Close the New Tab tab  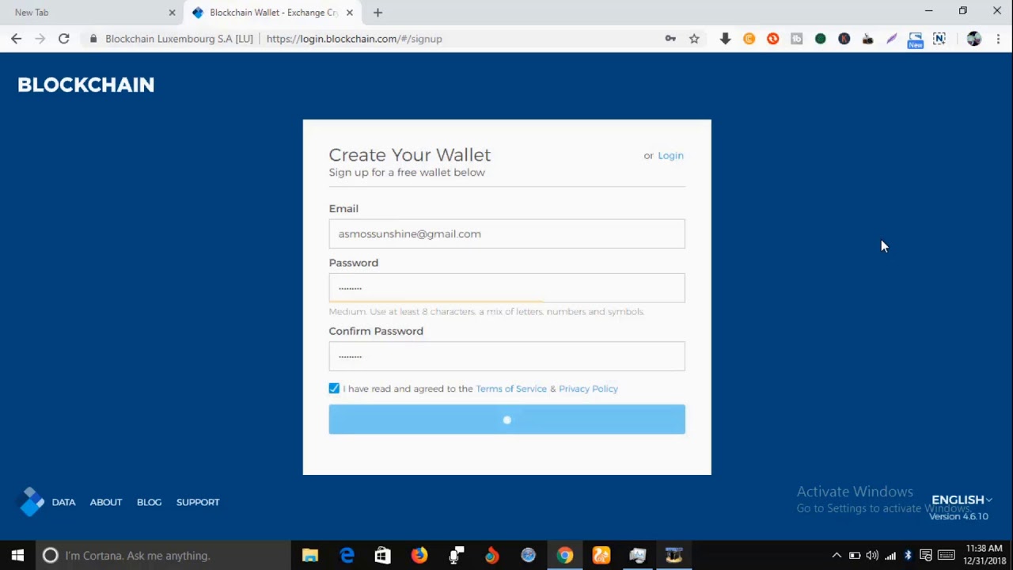click(172, 13)
